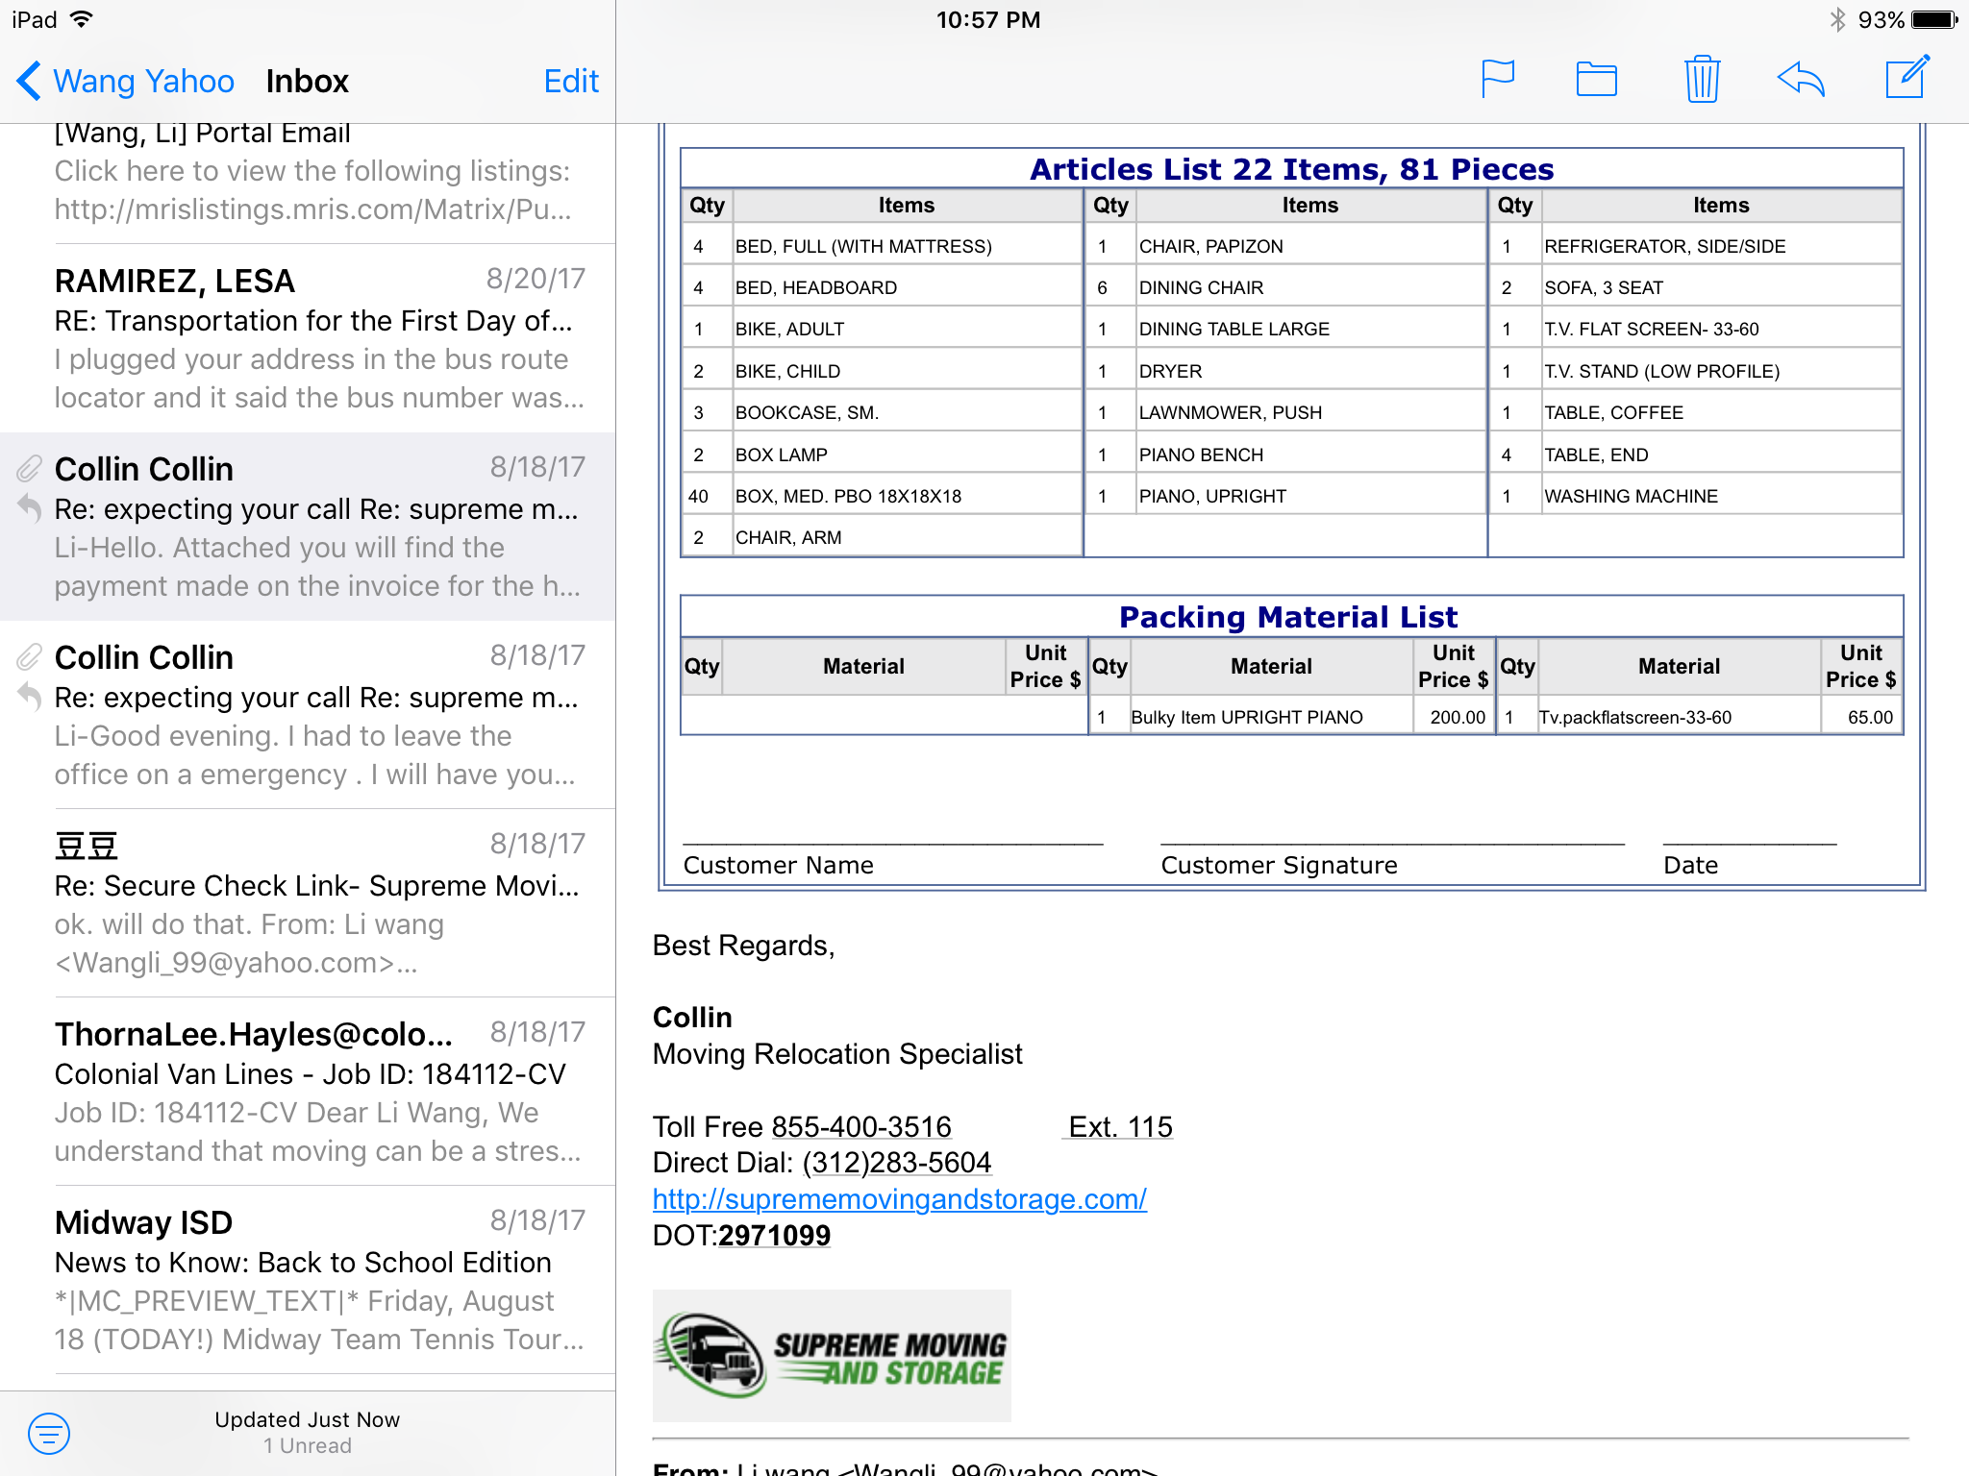Viewport: 1969px width, 1476px height.
Task: Tap the Reply arrow icon
Action: coord(1801,79)
